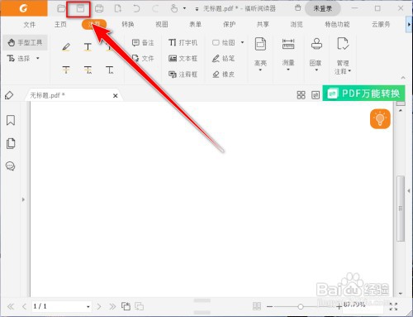Go to the previous page

coord(24,306)
